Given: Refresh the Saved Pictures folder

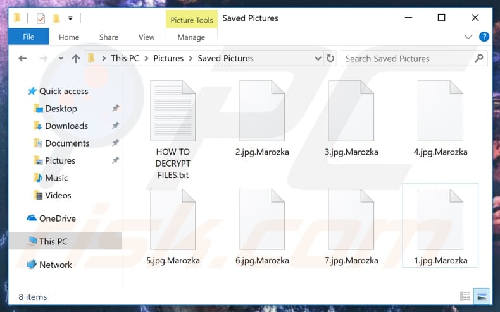Looking at the screenshot, I should point(330,59).
